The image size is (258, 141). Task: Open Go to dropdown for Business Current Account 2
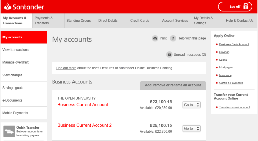[191, 128]
